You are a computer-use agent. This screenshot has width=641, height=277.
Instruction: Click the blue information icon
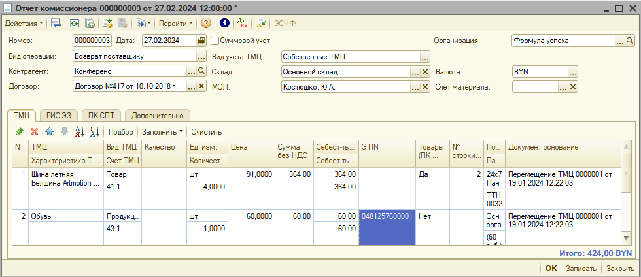tap(224, 23)
